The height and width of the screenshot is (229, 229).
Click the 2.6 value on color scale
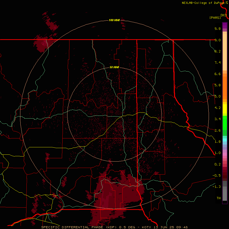[218, 131]
